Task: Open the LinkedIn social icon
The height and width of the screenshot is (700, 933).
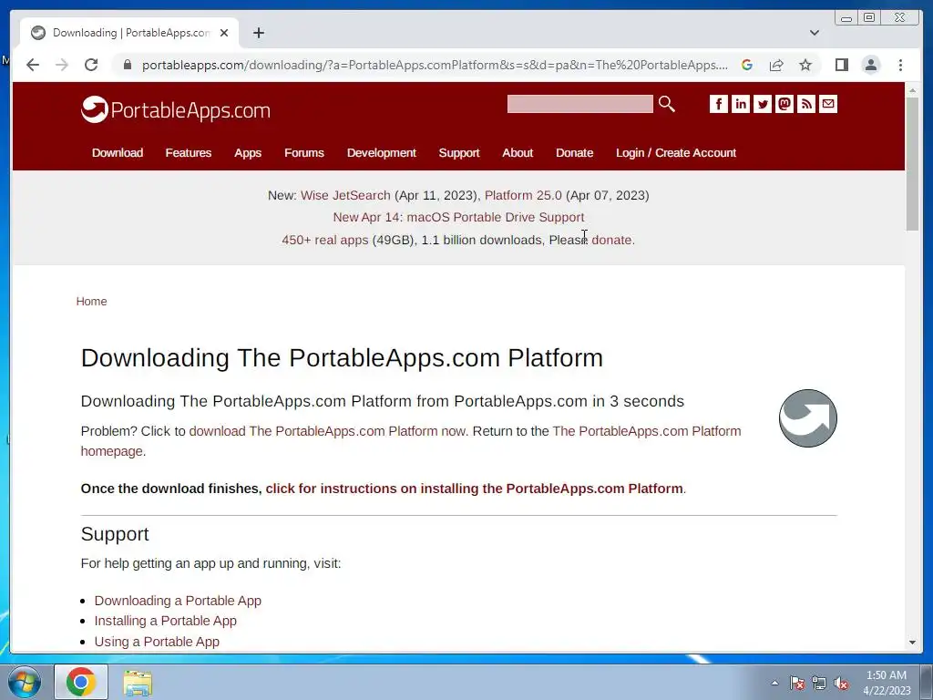Action: 740,104
